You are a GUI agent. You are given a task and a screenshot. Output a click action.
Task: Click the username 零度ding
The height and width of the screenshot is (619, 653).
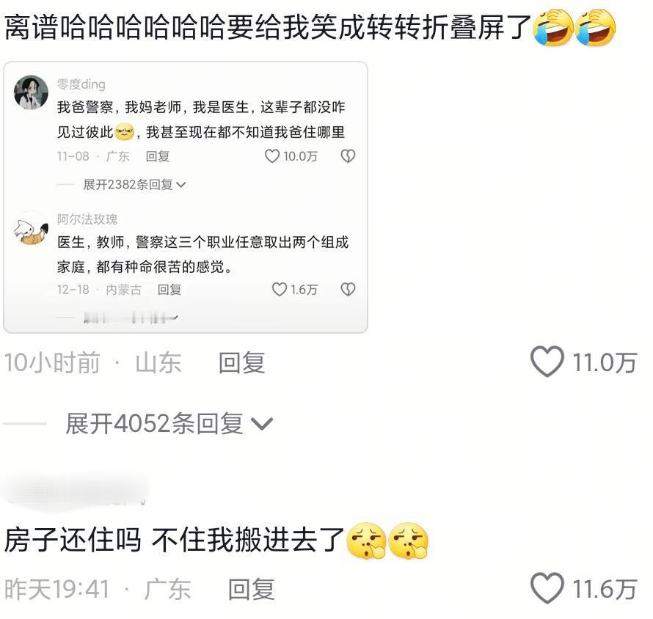[x=81, y=84]
